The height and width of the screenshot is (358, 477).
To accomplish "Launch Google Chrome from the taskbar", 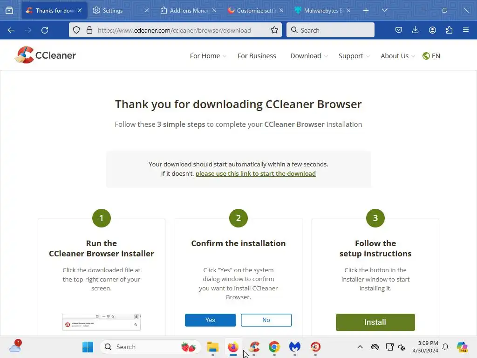I will 274,347.
